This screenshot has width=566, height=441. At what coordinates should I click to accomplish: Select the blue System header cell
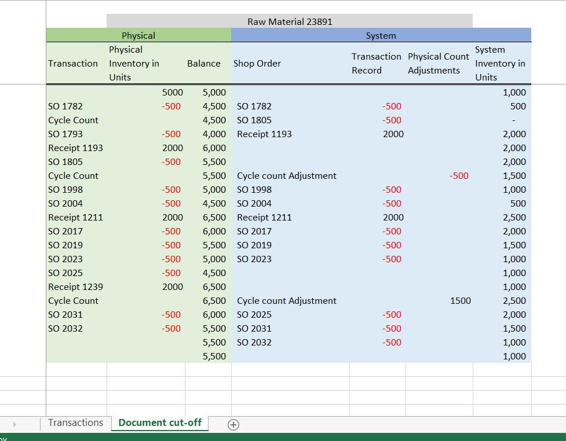pyautogui.click(x=381, y=35)
